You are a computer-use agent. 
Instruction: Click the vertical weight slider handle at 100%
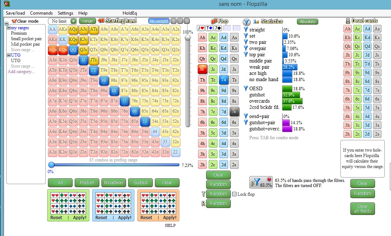pyautogui.click(x=187, y=38)
